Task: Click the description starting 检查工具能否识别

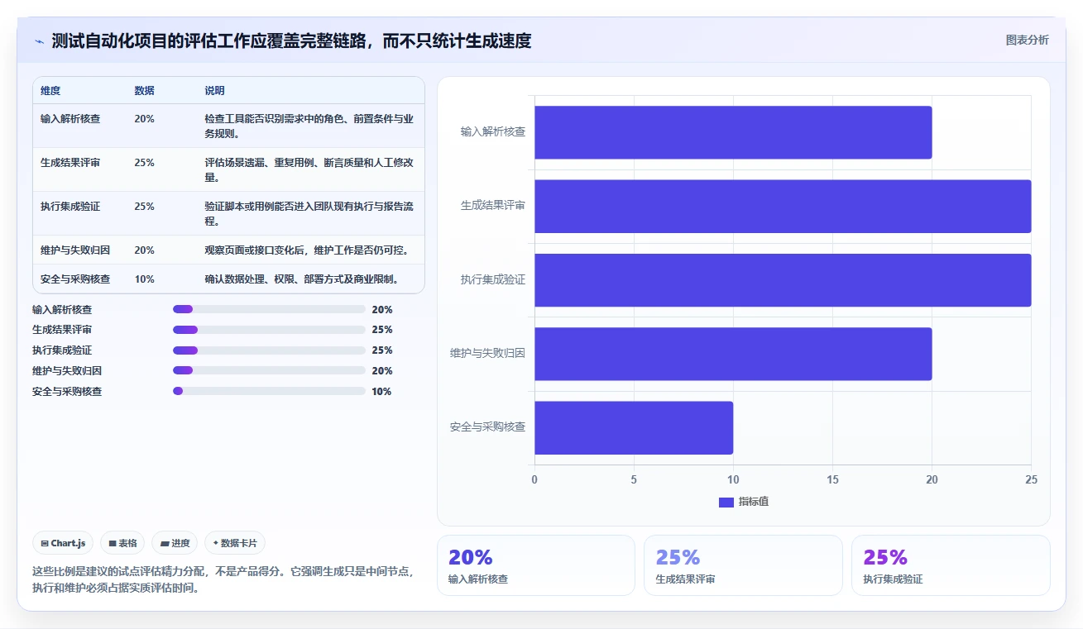Action: tap(309, 126)
